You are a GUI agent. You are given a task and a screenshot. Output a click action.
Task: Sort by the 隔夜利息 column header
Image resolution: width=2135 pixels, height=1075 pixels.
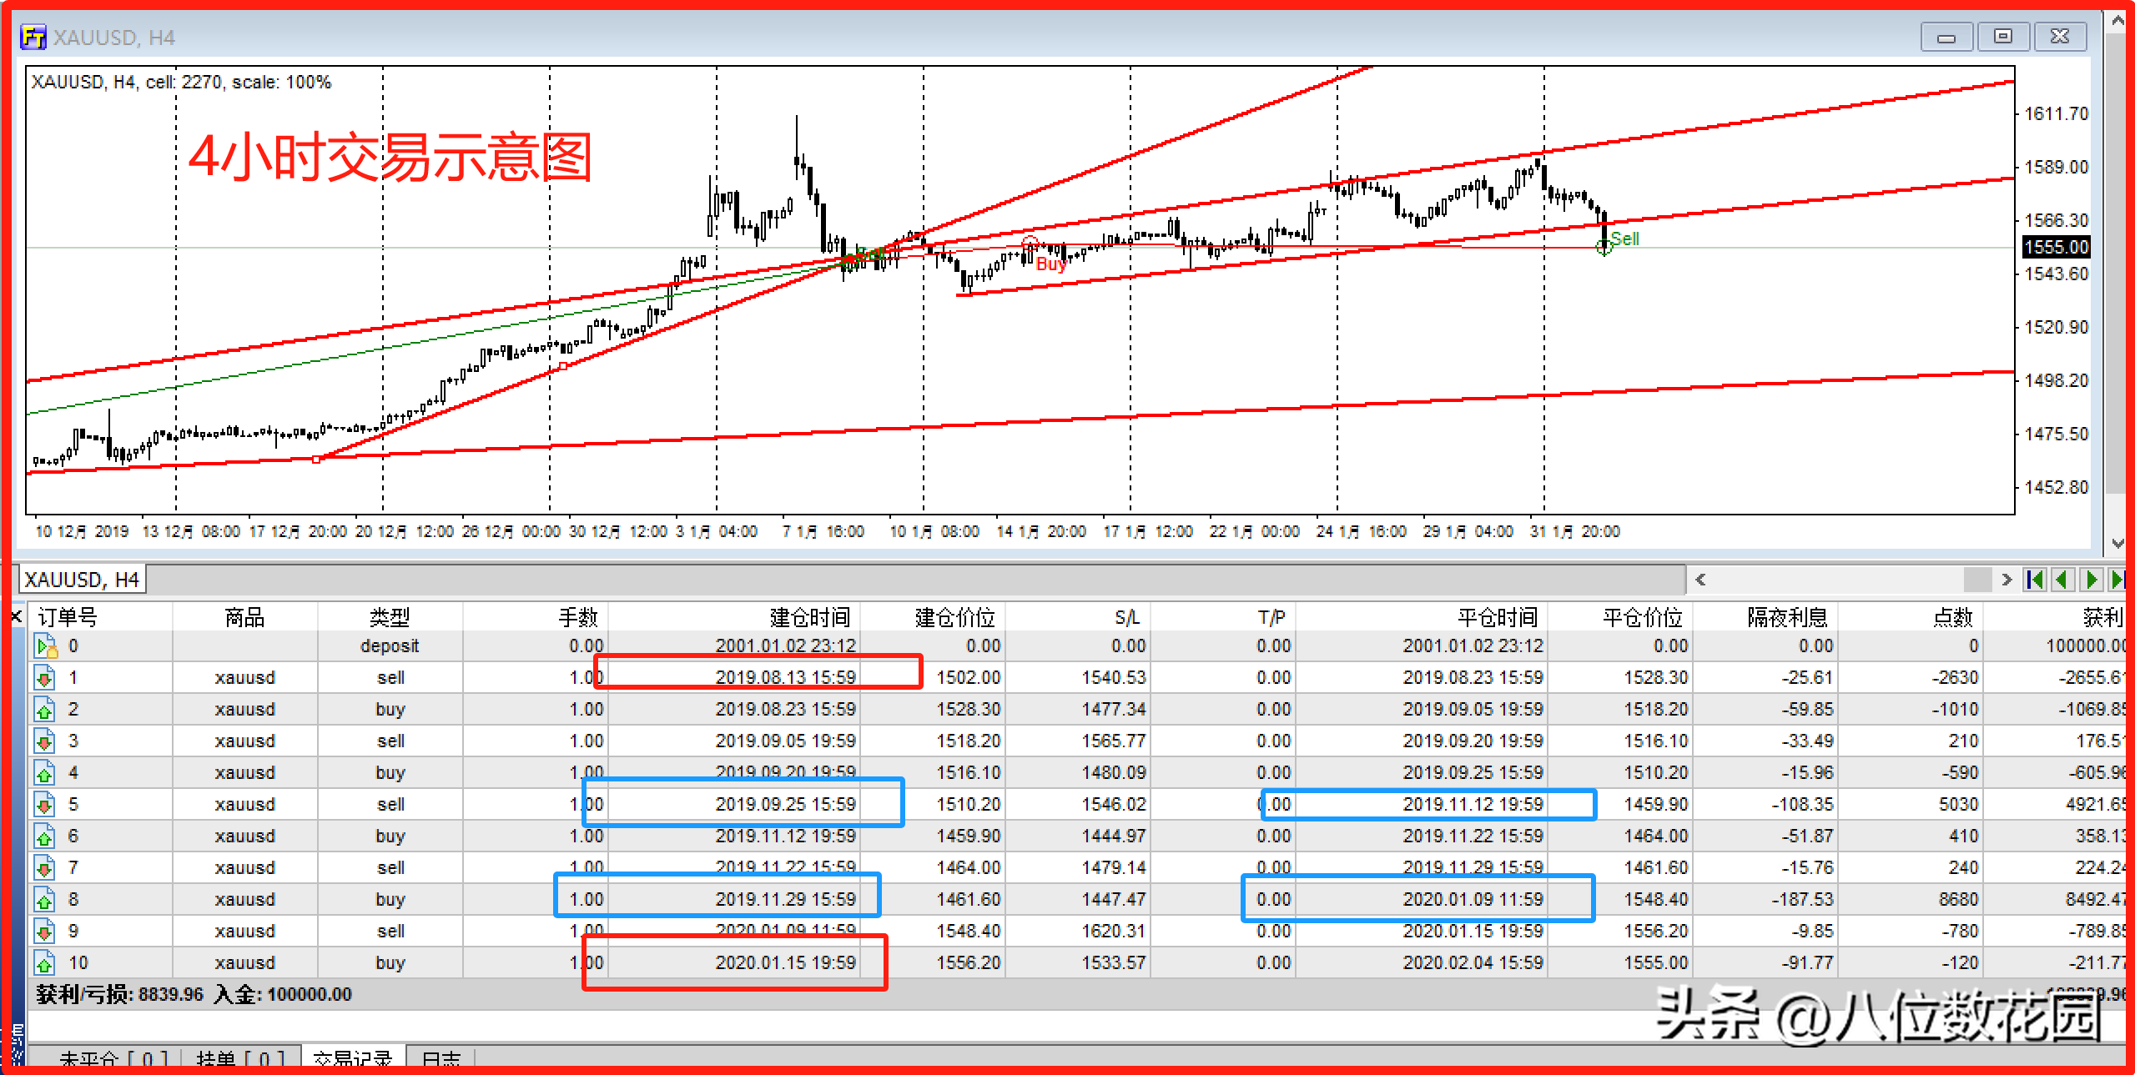(x=1765, y=617)
